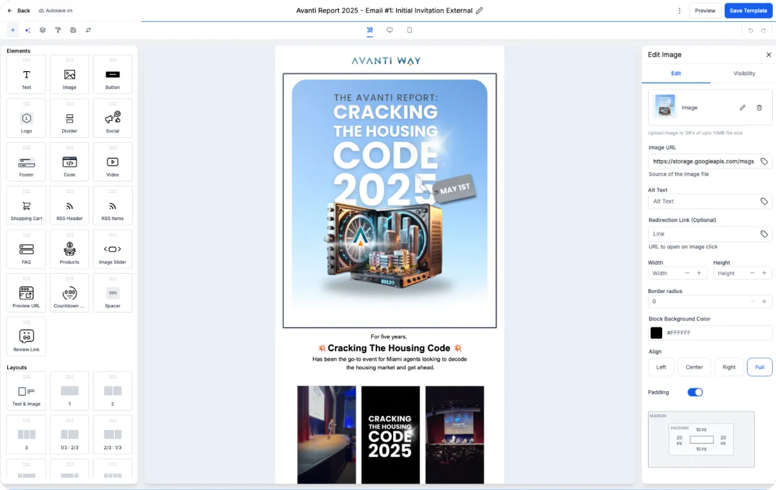This screenshot has height=490, width=776.
Task: Select the Button element
Action: pyautogui.click(x=113, y=74)
